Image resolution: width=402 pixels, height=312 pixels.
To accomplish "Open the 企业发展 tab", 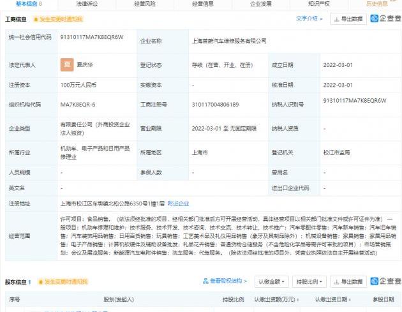I will (261, 4).
